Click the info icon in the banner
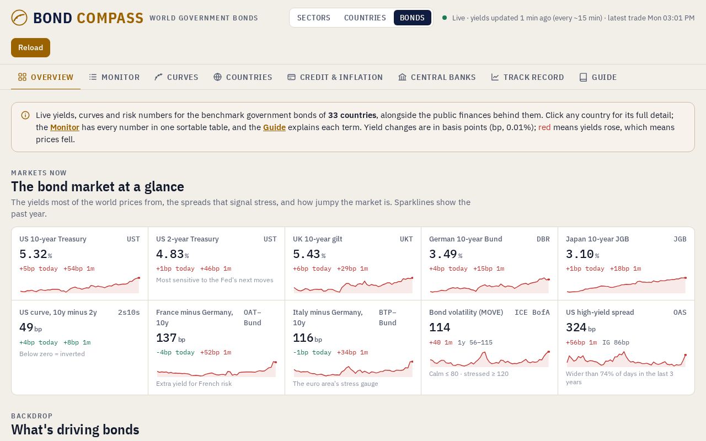 pyautogui.click(x=25, y=115)
